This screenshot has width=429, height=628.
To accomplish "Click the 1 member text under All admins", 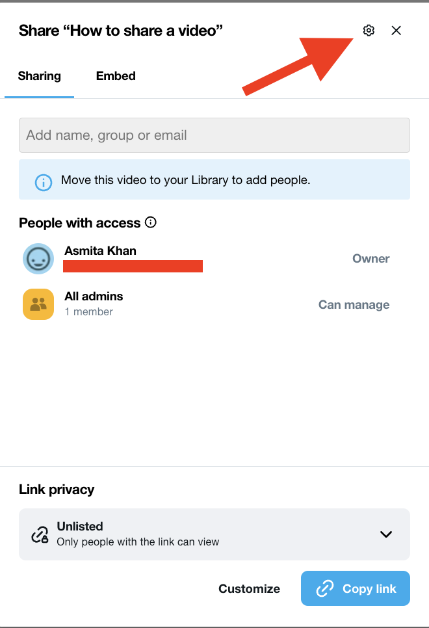I will tap(88, 312).
